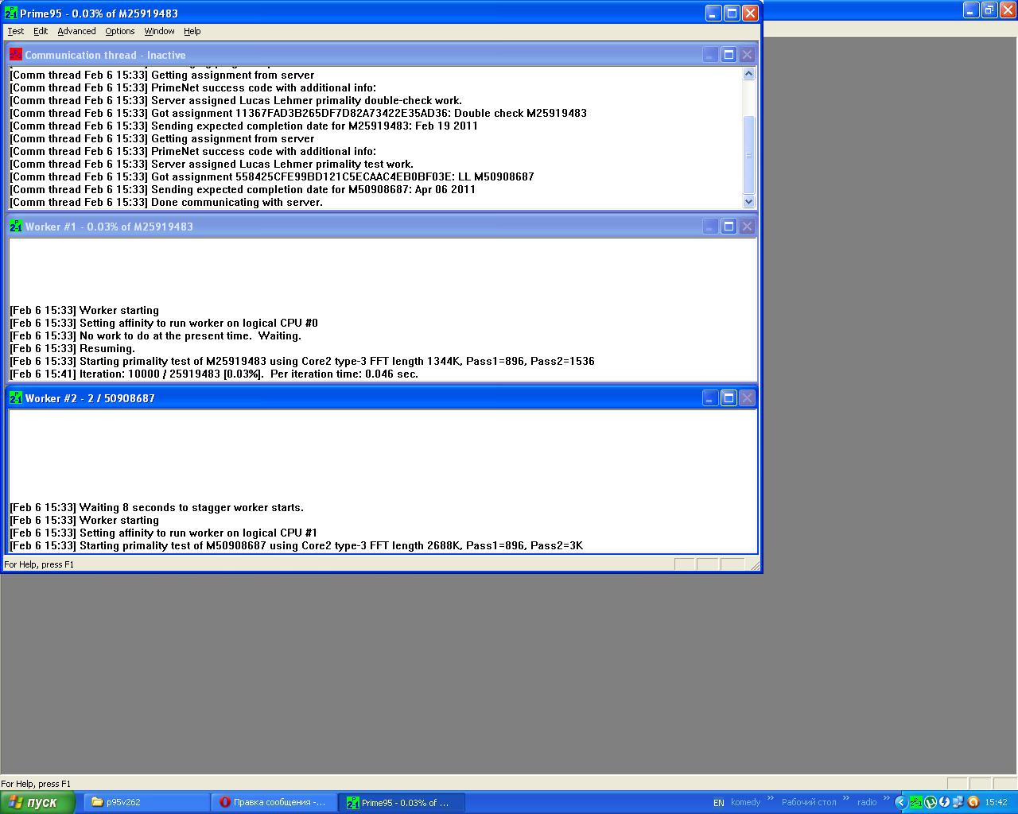Open the Test menu
This screenshot has height=814, width=1018.
[16, 31]
